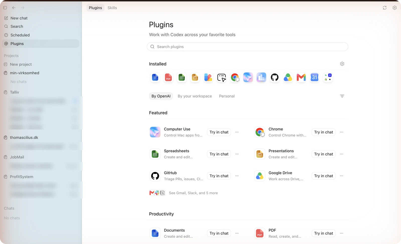Click Try in chat for GitHub
This screenshot has height=244, width=401.
pyautogui.click(x=219, y=176)
